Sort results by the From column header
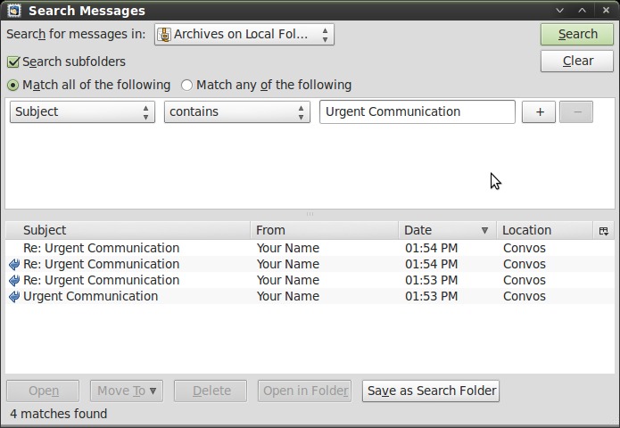 [324, 230]
